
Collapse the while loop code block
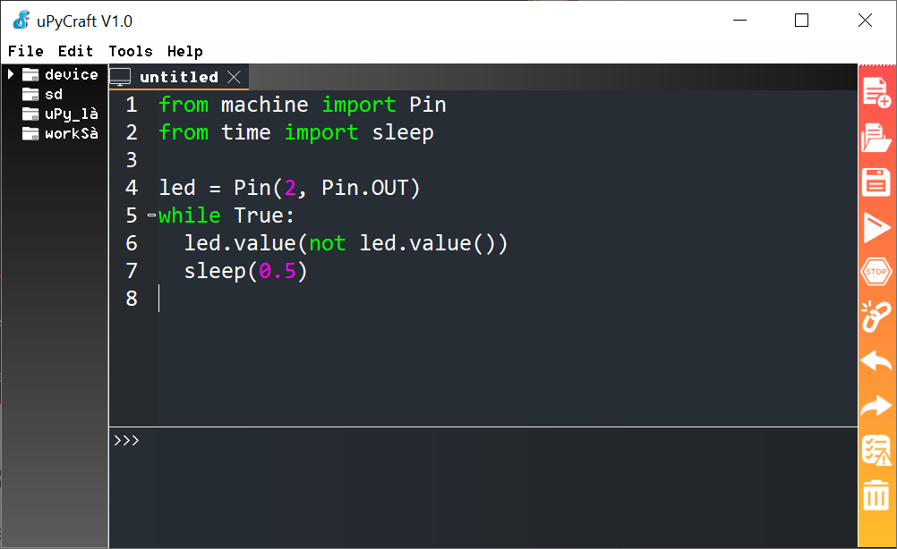(x=151, y=215)
